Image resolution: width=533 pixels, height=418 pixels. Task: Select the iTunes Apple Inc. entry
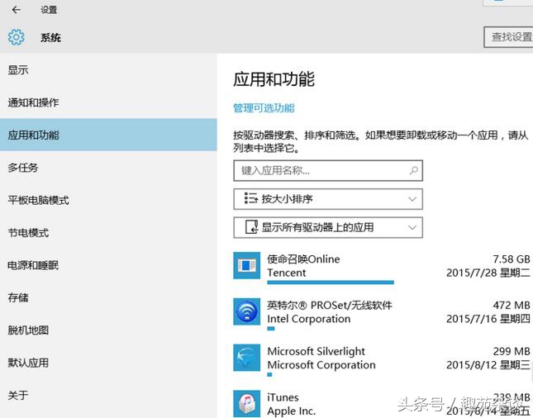coord(382,404)
